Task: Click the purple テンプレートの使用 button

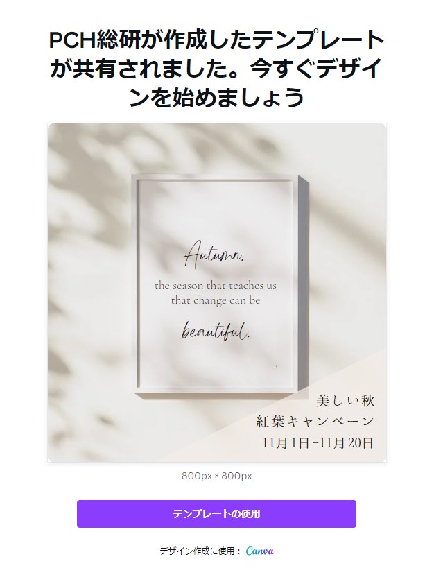Action: tap(216, 514)
